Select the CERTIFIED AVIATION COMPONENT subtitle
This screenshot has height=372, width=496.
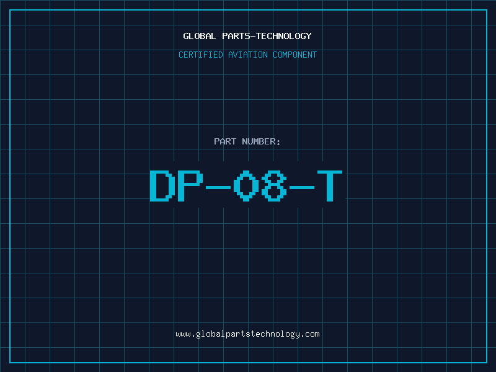point(247,55)
